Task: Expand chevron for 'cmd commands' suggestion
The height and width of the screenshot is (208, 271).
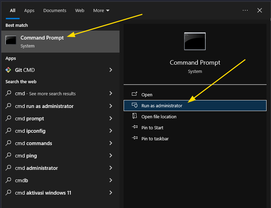Action: point(111,143)
